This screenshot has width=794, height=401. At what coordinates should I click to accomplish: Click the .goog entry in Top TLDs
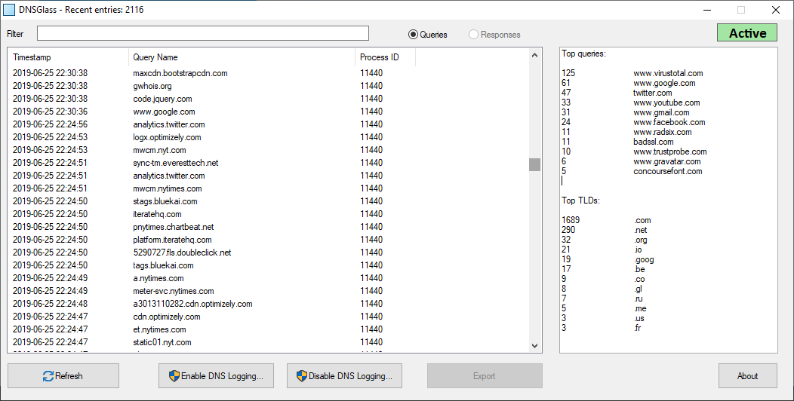(644, 259)
